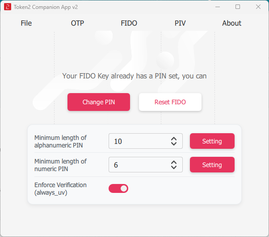
Task: Click the Token2 app logo icon
Action: pyautogui.click(x=7, y=7)
